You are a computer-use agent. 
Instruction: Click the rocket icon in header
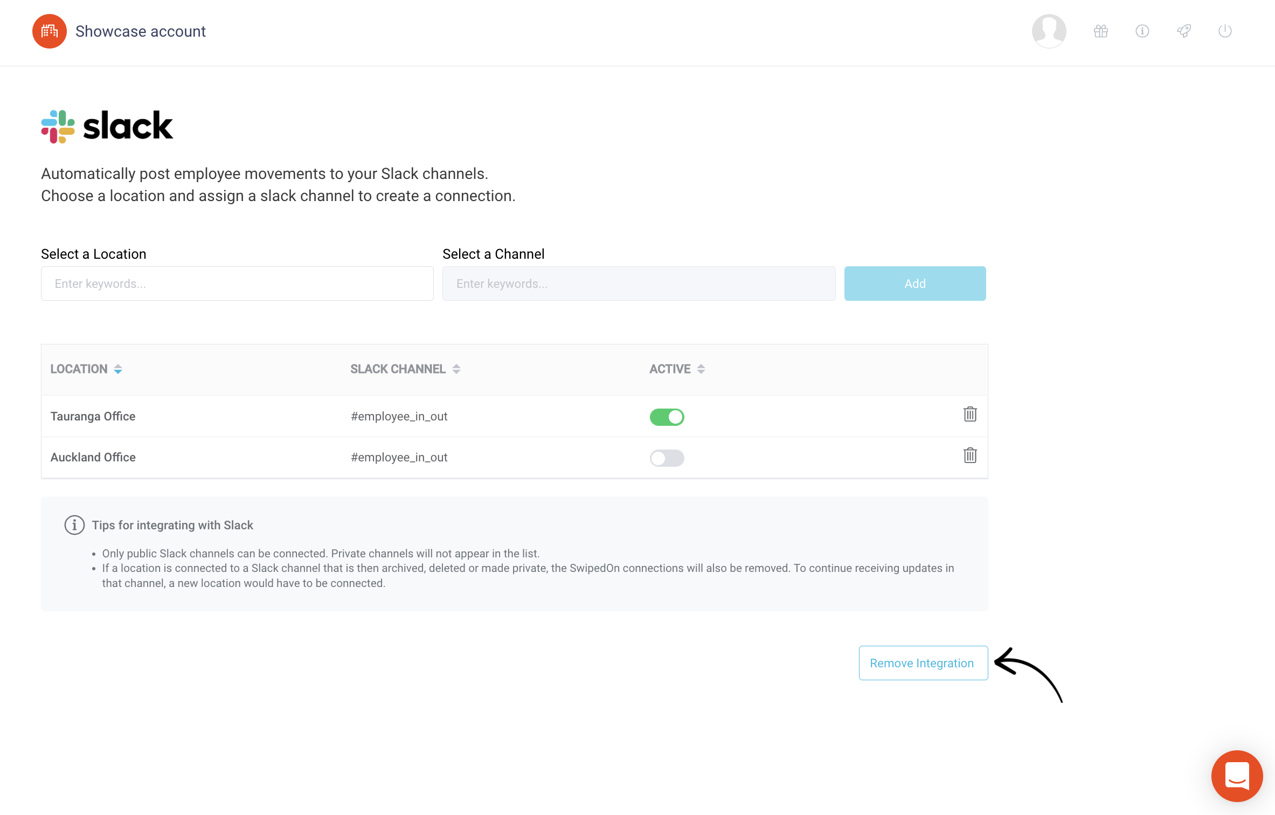1184,31
